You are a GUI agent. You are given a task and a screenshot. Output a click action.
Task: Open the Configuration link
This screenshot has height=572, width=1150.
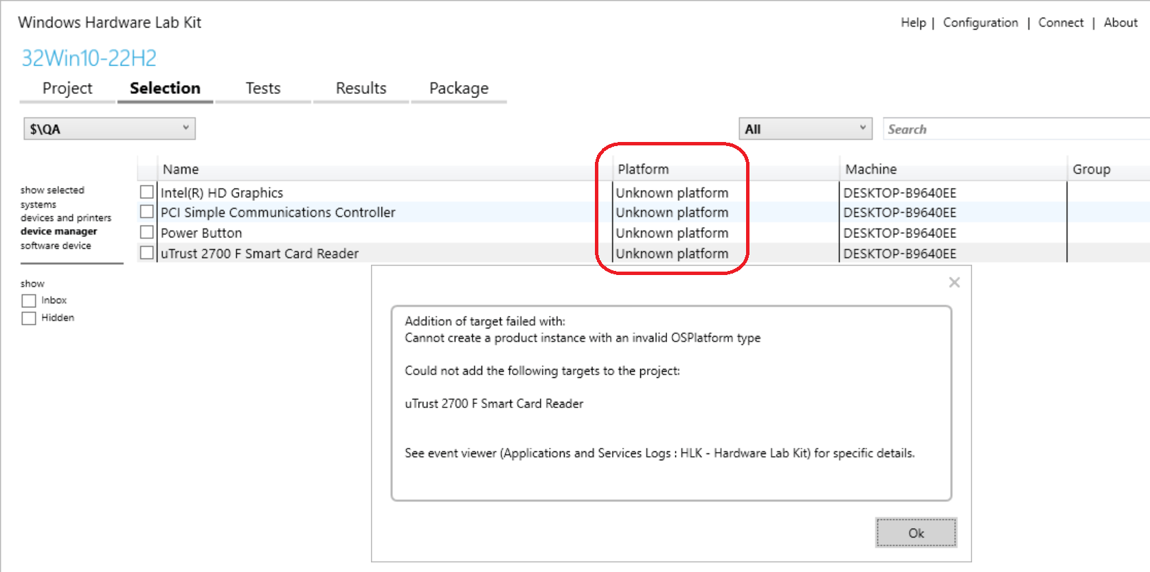tap(980, 23)
